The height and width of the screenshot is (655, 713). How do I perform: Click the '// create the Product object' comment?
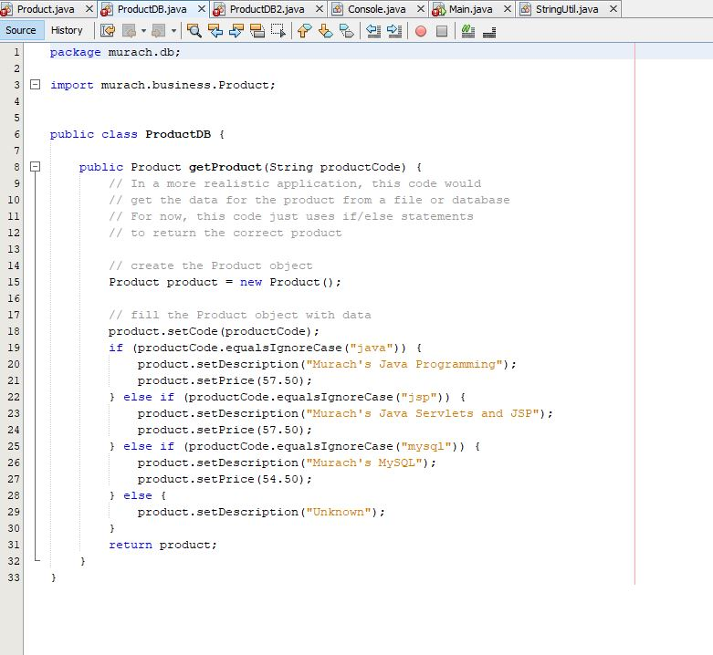click(211, 265)
